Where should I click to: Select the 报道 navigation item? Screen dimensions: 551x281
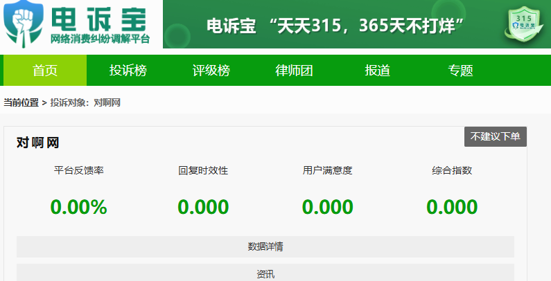(378, 70)
